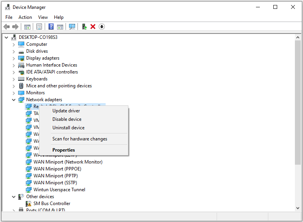303x222 pixels.
Task: Select the Keyboards label
Action: click(x=37, y=79)
